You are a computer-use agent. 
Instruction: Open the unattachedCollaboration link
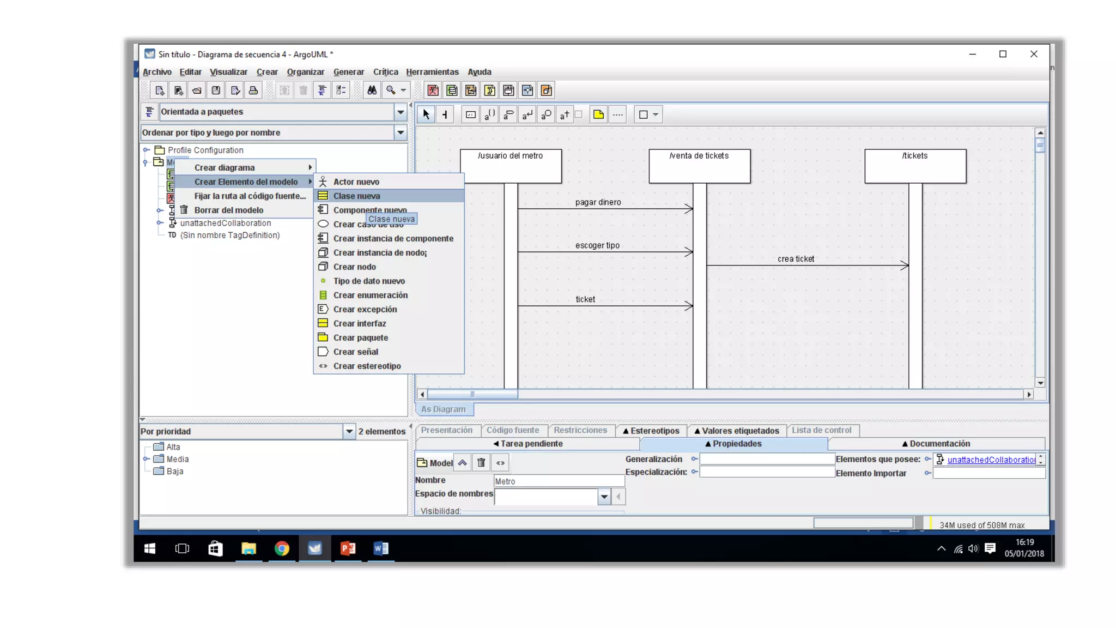[x=991, y=460]
